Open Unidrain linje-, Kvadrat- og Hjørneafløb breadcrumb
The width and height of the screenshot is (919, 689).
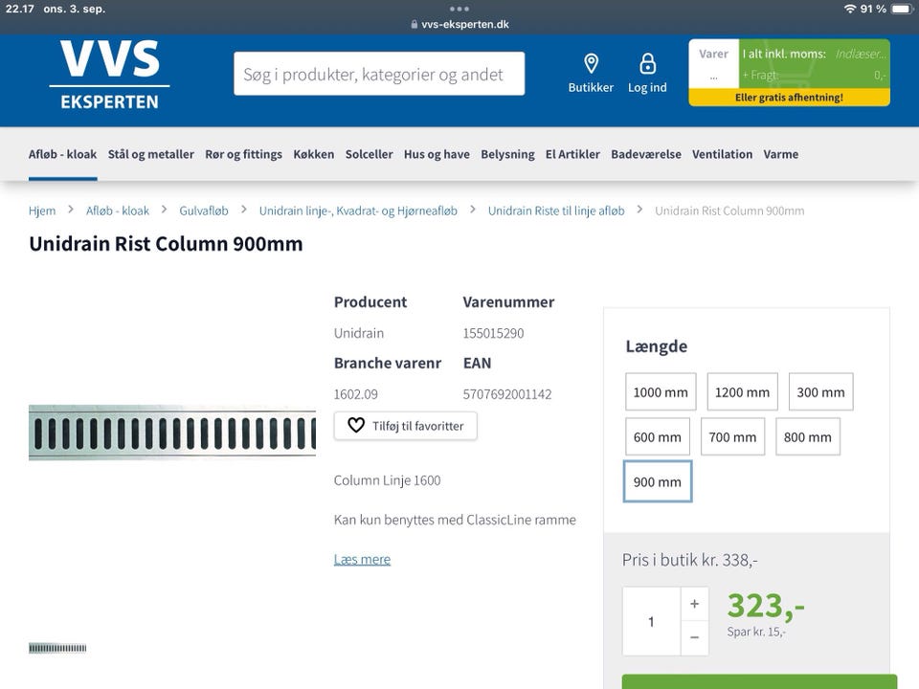pos(358,211)
